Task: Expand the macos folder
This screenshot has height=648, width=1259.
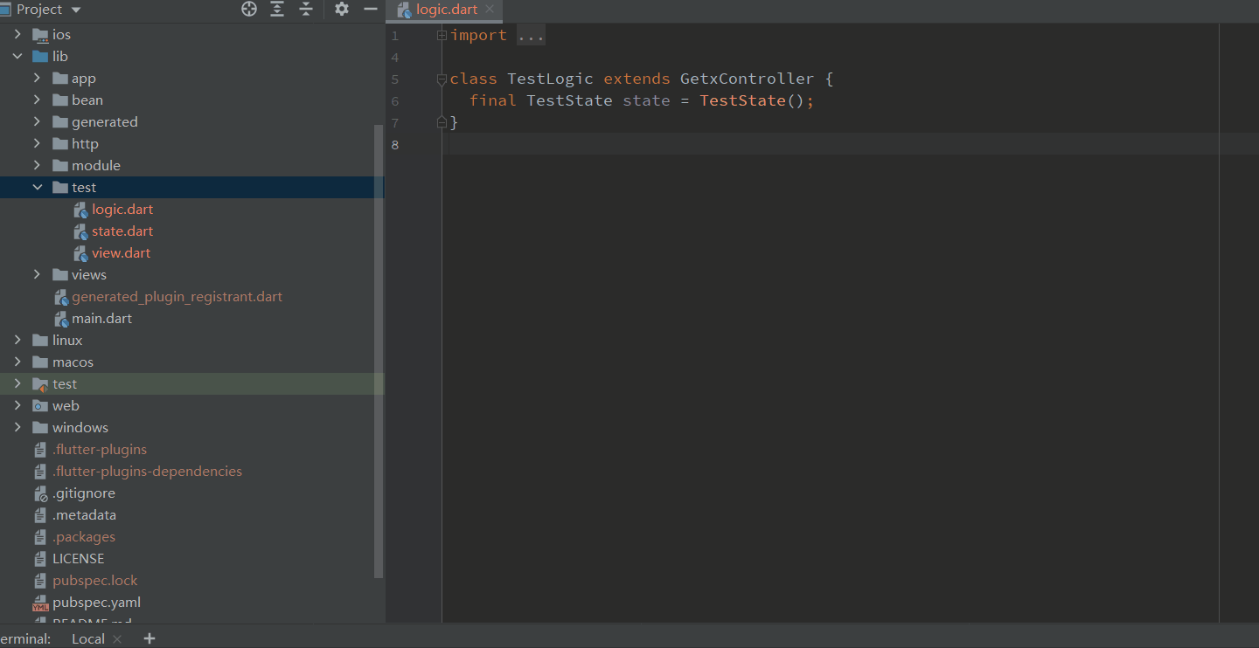Action: [17, 362]
